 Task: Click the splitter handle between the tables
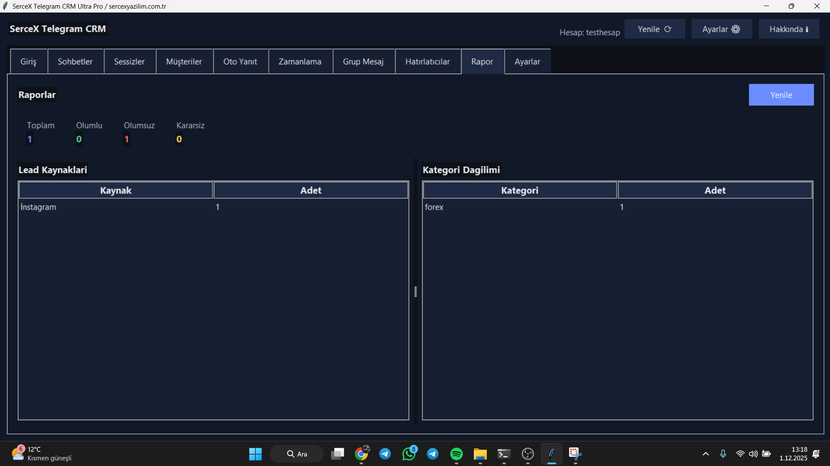415,292
